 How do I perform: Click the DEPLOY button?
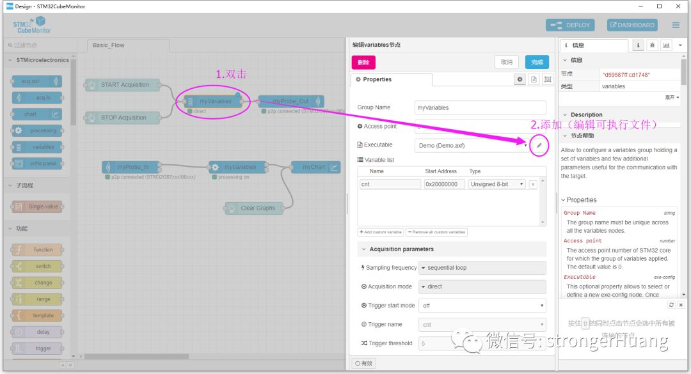(570, 25)
